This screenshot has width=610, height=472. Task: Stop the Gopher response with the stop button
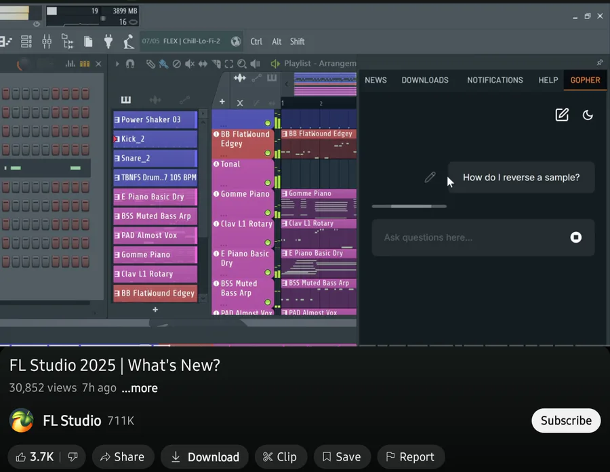[x=576, y=237]
